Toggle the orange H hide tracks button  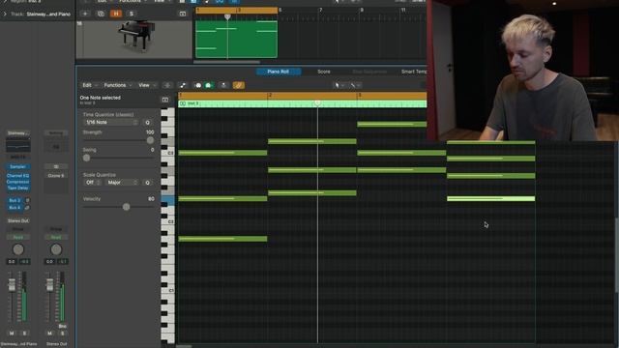(116, 14)
